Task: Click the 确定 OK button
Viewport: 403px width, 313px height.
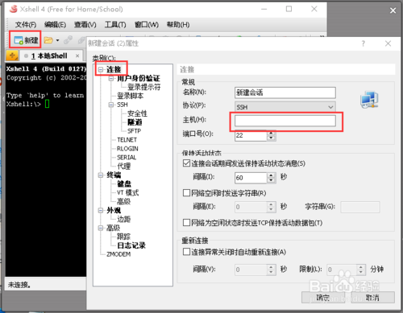Action: tap(323, 298)
